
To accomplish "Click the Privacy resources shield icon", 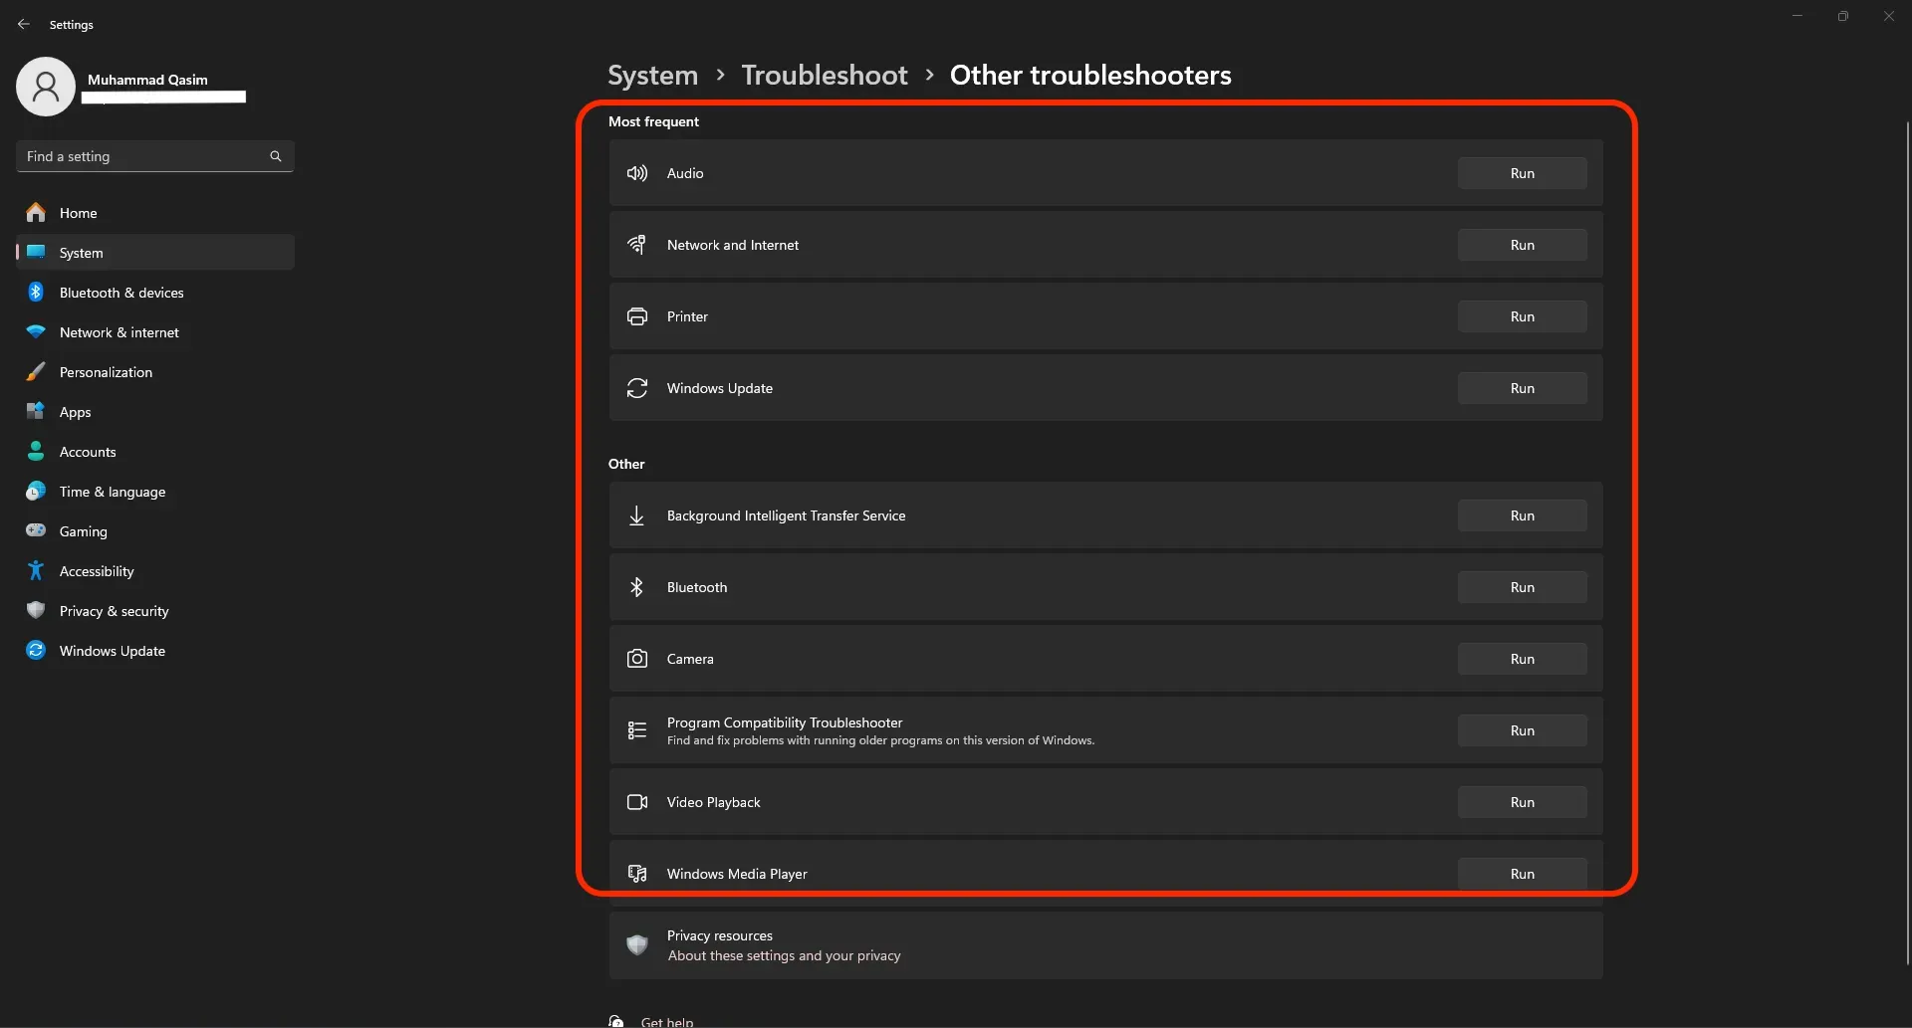I will tap(637, 944).
